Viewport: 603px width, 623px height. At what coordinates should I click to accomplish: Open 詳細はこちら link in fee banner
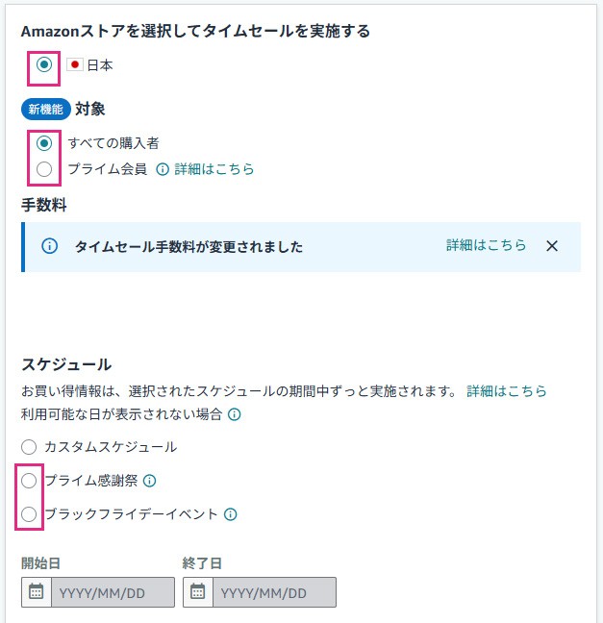[x=486, y=245]
